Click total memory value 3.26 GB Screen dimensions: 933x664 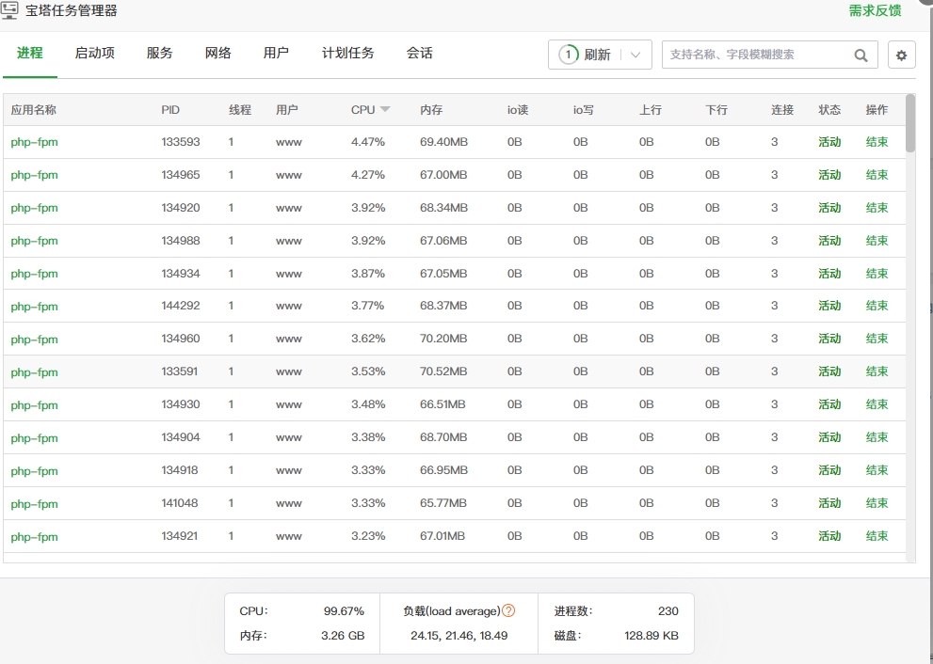(343, 636)
